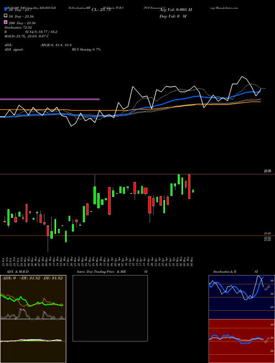The width and height of the screenshot is (275, 363).
Task: Click the 'ADX: 0 +DY: 31.82 -DY: 31.82' header
Action: pos(32,278)
